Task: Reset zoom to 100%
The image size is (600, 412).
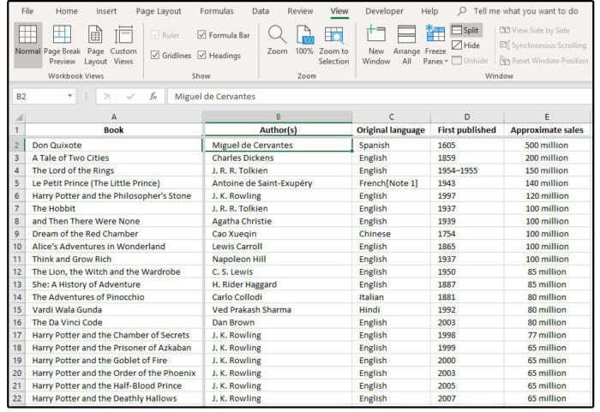Action: (304, 40)
